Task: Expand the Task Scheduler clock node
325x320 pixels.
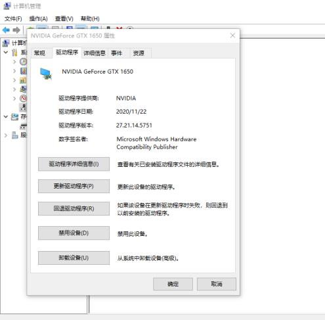Action: pos(14,62)
